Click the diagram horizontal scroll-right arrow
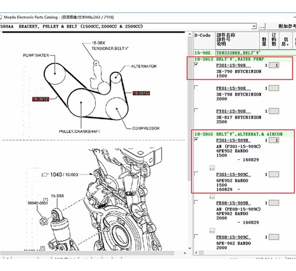296x271 pixels. coord(185,253)
